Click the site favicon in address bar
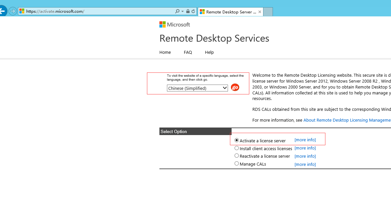The height and width of the screenshot is (198, 391). point(22,11)
